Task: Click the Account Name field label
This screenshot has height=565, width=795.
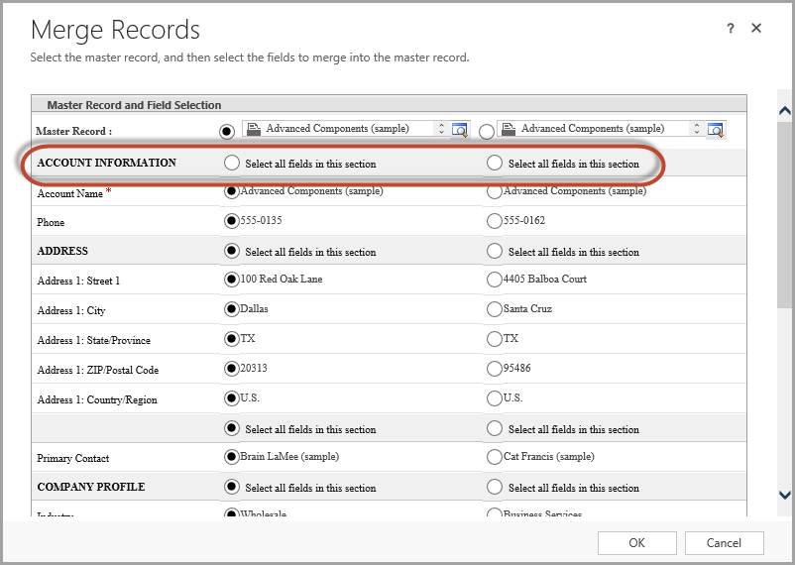Action: coord(70,193)
